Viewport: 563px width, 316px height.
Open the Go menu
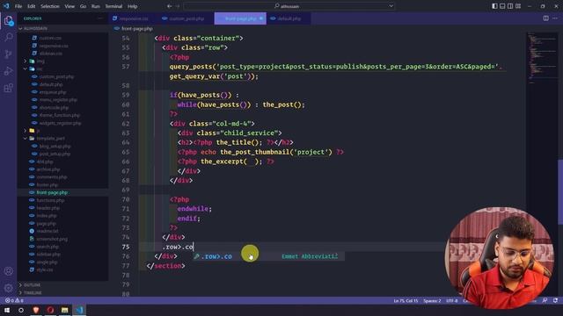coord(83,6)
